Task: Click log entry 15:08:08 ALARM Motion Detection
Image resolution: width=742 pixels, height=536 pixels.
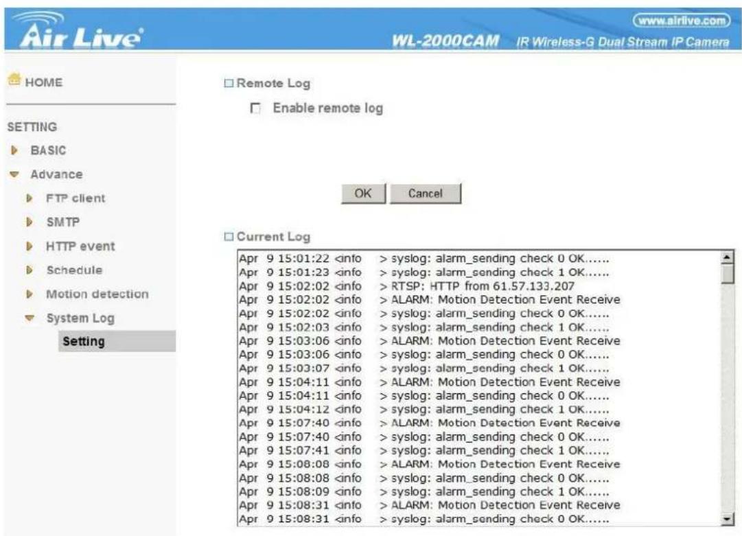Action: click(x=429, y=464)
